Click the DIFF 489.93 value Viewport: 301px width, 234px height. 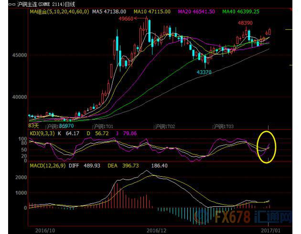[85, 166]
